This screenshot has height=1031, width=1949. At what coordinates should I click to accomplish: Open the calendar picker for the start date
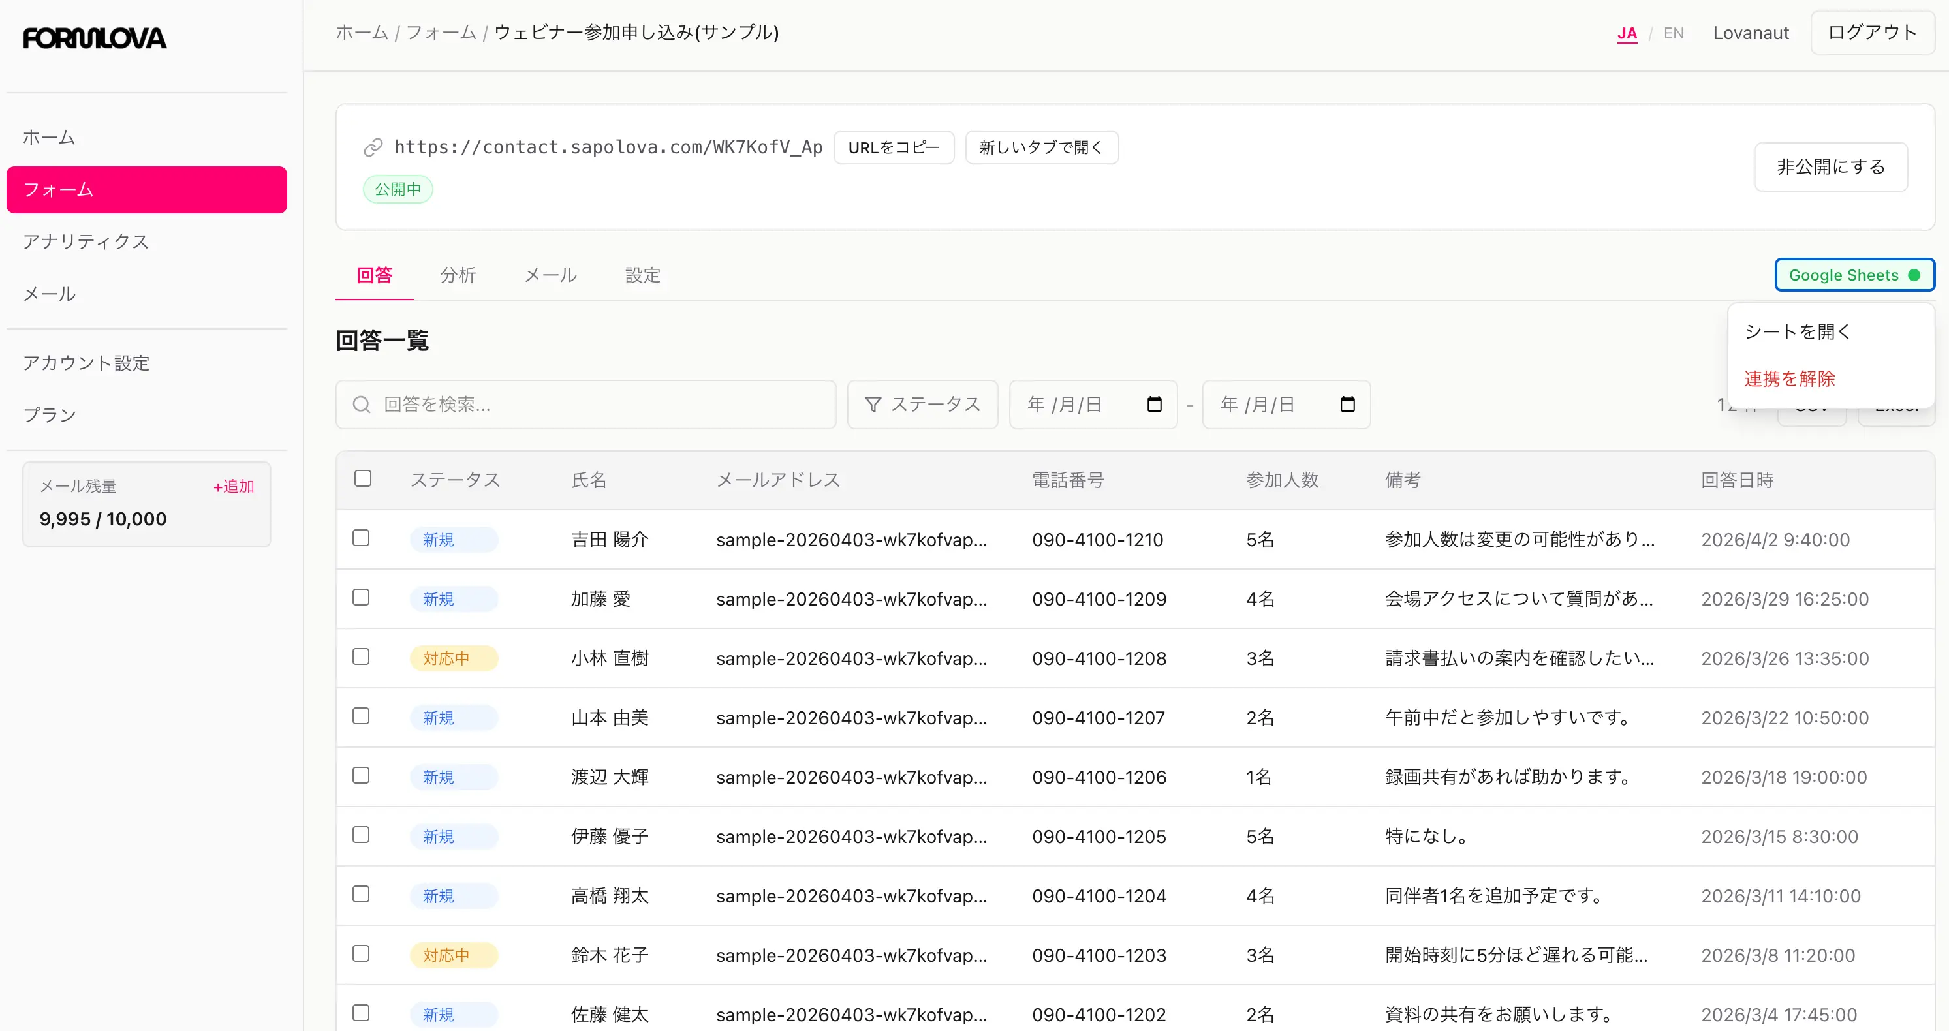[x=1153, y=404]
